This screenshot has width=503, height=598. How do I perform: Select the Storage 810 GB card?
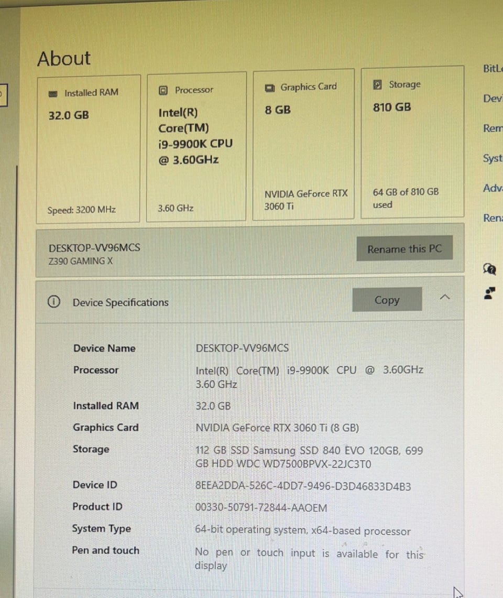[x=413, y=142]
